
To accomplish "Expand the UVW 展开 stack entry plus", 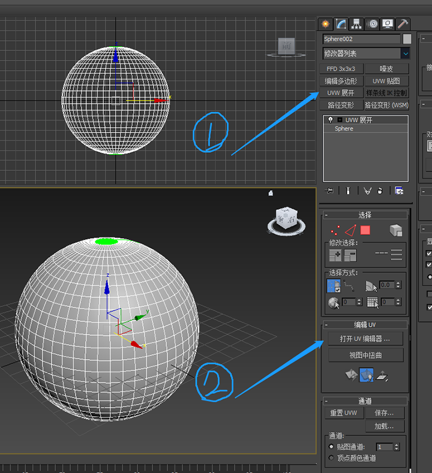I will click(x=340, y=120).
